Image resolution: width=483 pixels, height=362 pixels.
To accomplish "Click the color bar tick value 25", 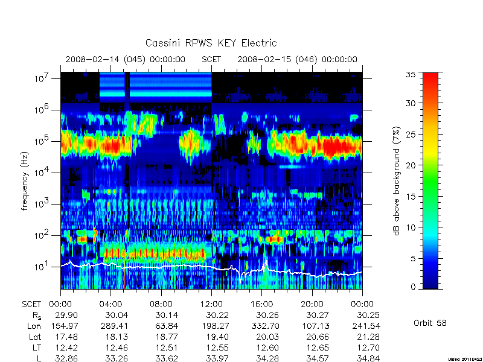I will click(411, 134).
